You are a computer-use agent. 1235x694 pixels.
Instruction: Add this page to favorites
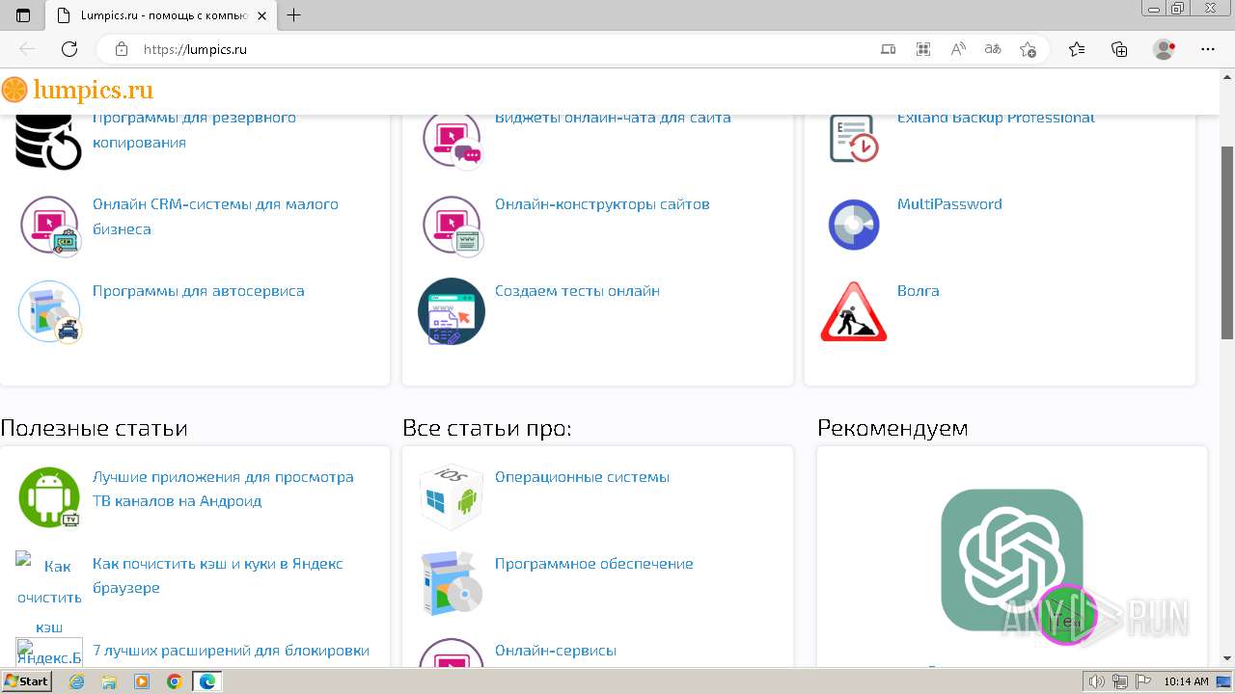(x=1028, y=49)
